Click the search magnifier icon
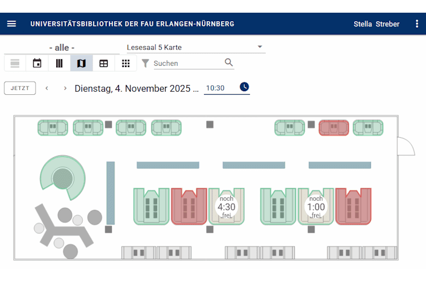The height and width of the screenshot is (284, 426). [228, 62]
